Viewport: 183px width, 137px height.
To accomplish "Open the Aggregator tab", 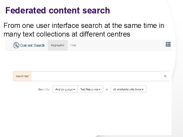I will (x=58, y=45).
